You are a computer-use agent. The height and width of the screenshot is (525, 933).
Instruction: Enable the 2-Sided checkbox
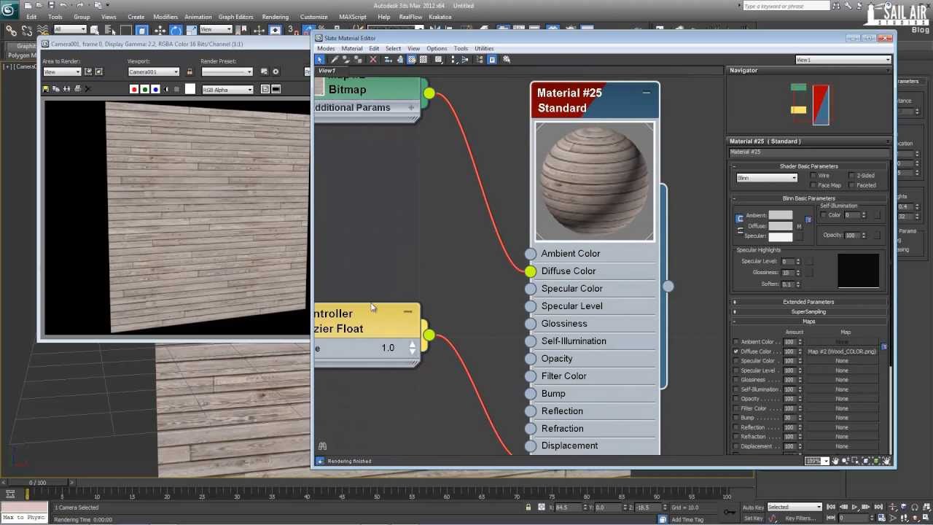[x=851, y=176]
